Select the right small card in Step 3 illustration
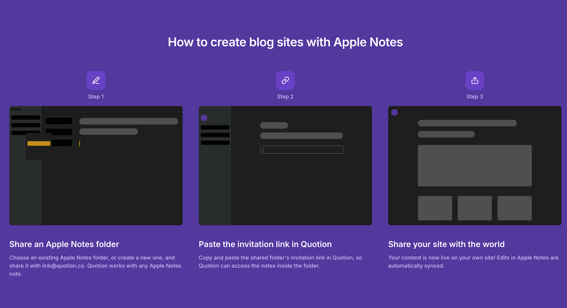This screenshot has height=308, width=567. (x=514, y=208)
